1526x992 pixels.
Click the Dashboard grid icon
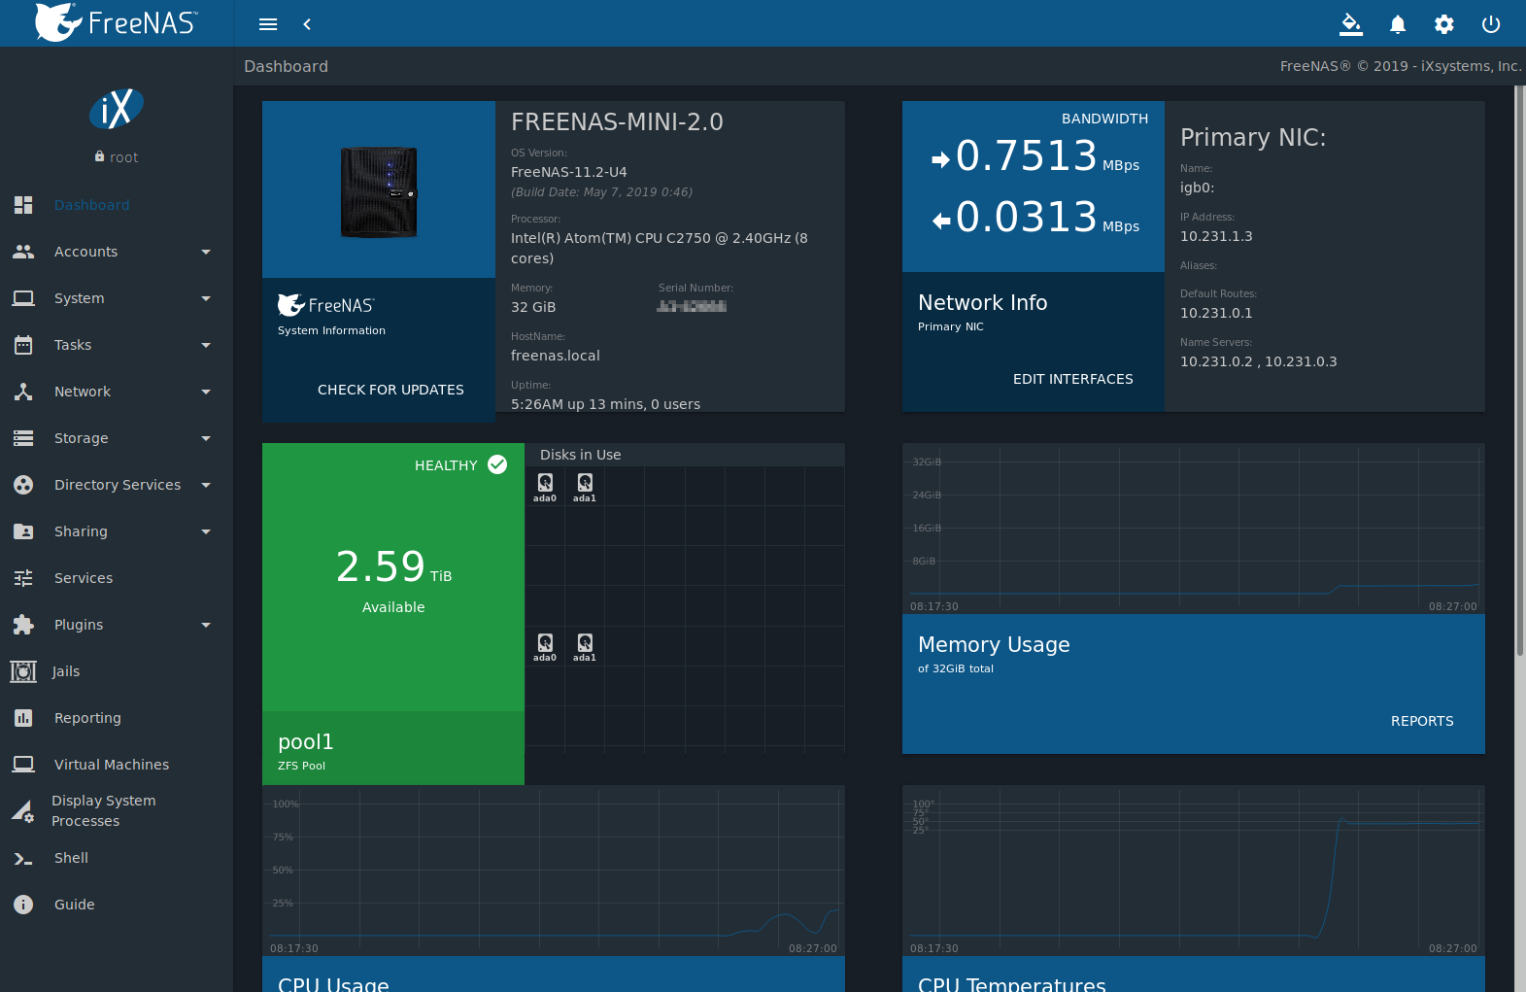tap(23, 205)
